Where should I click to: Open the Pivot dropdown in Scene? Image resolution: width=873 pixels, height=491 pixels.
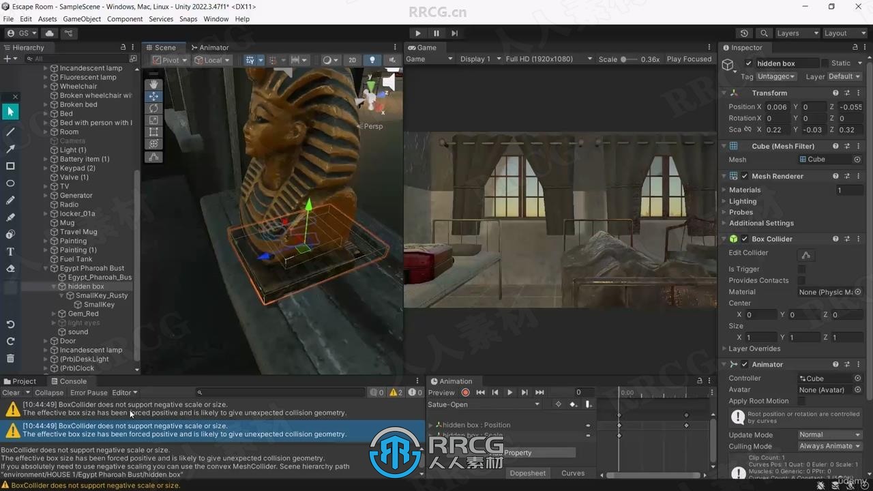pyautogui.click(x=171, y=60)
